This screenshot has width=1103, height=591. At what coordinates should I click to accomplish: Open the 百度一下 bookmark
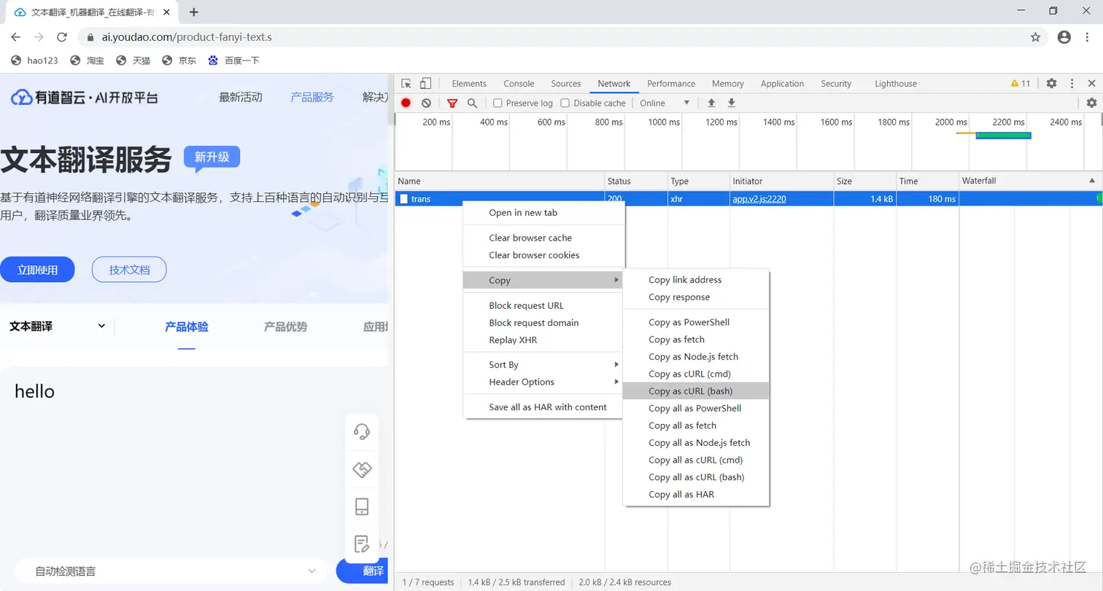pyautogui.click(x=233, y=60)
